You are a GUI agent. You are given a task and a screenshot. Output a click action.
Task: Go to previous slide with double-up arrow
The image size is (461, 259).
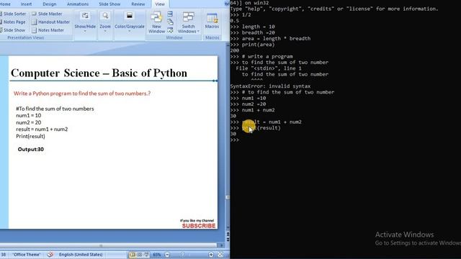[x=228, y=234]
